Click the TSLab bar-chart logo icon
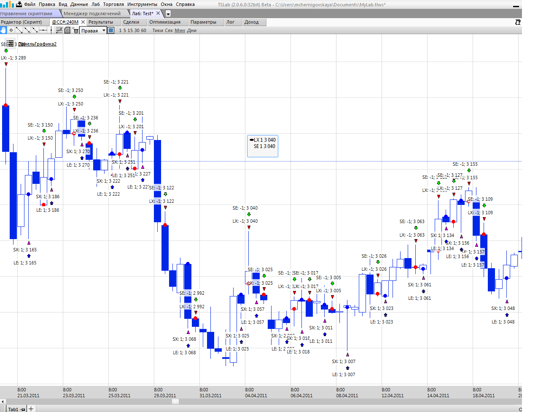The width and height of the screenshot is (538, 412). tap(7, 4)
